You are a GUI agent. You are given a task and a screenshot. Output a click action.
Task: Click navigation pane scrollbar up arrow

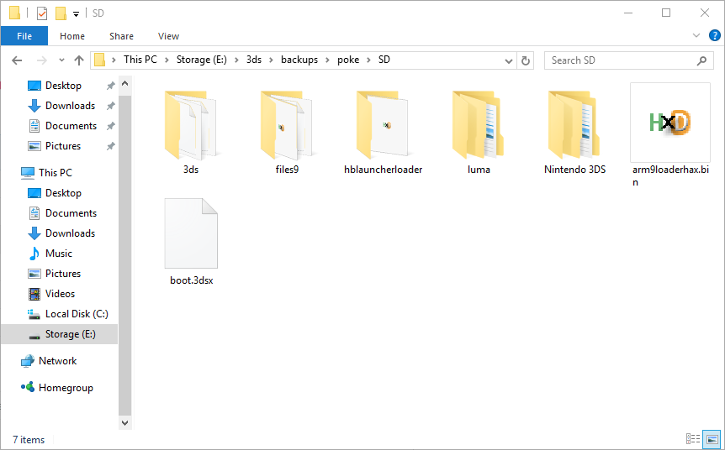click(124, 84)
